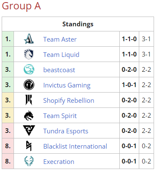Open the Team Aster link

tap(60, 39)
